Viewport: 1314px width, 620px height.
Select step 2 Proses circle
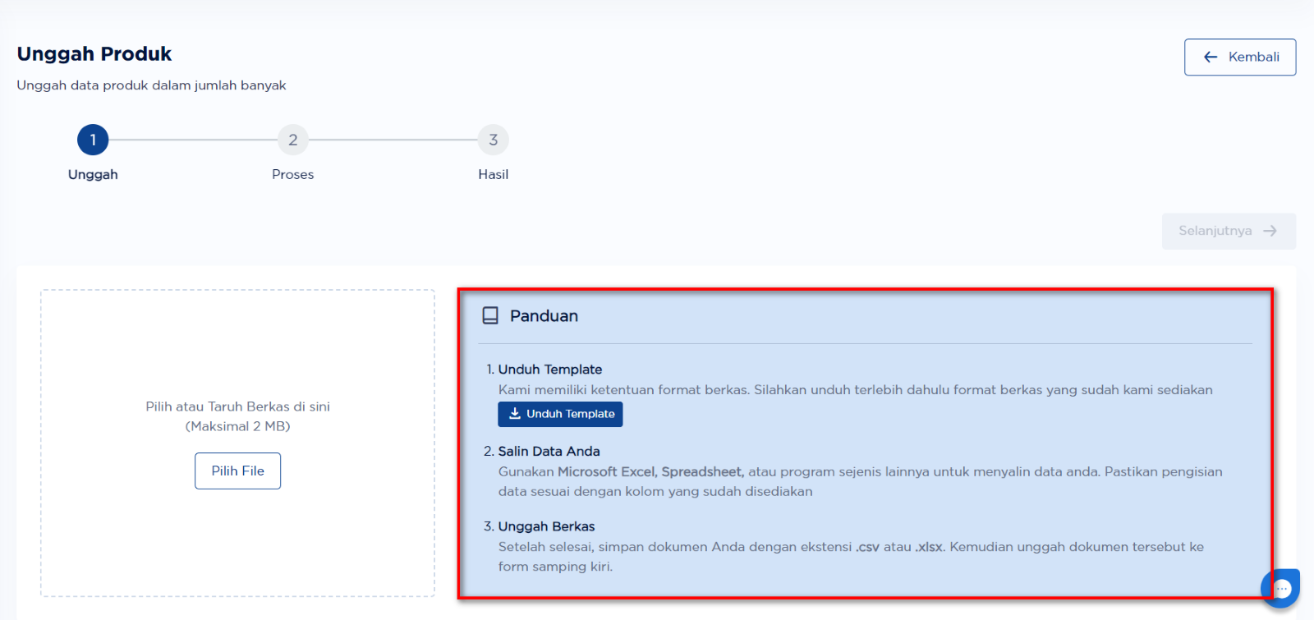tap(293, 140)
